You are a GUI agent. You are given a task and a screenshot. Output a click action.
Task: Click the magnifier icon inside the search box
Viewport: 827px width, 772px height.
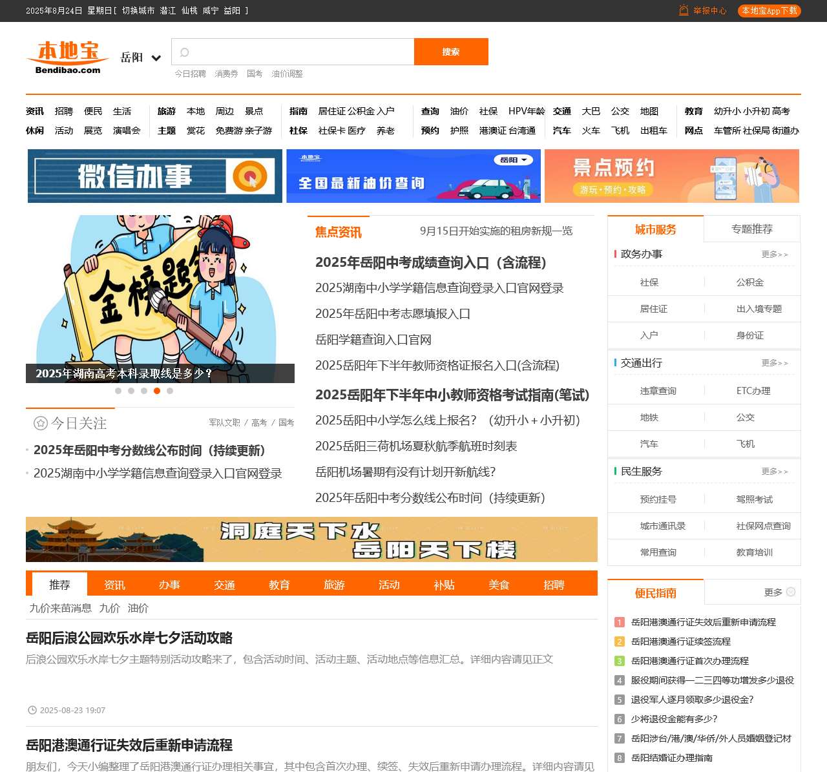click(x=183, y=52)
